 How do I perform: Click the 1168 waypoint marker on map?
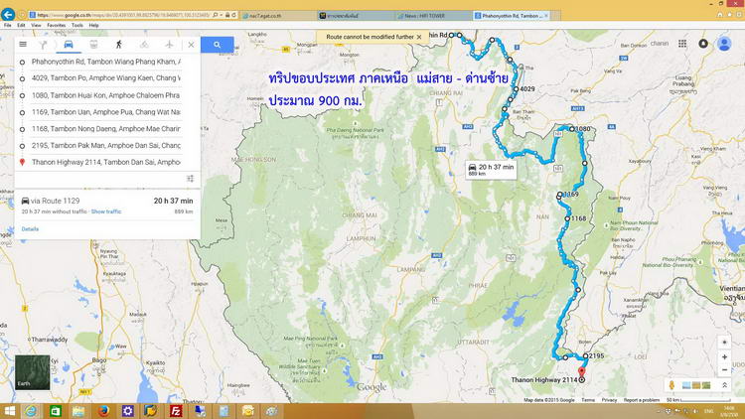point(567,218)
